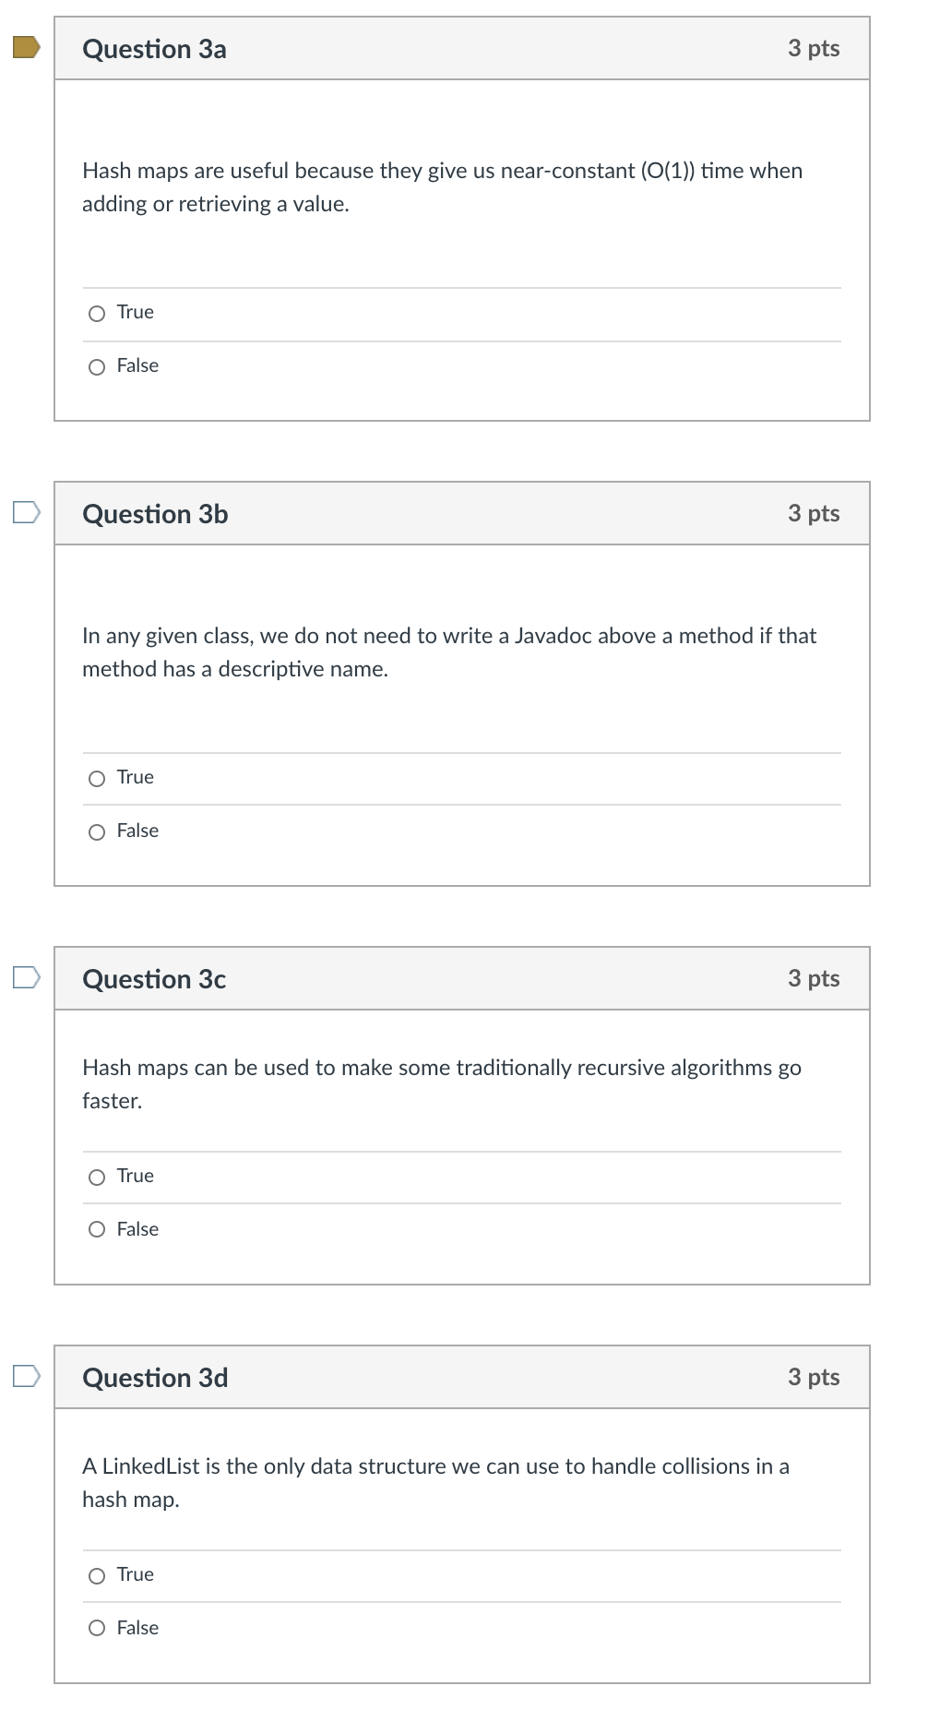Unflag Question 3a using the filled flag icon
Image resolution: width=928 pixels, height=1722 pixels.
(x=26, y=47)
